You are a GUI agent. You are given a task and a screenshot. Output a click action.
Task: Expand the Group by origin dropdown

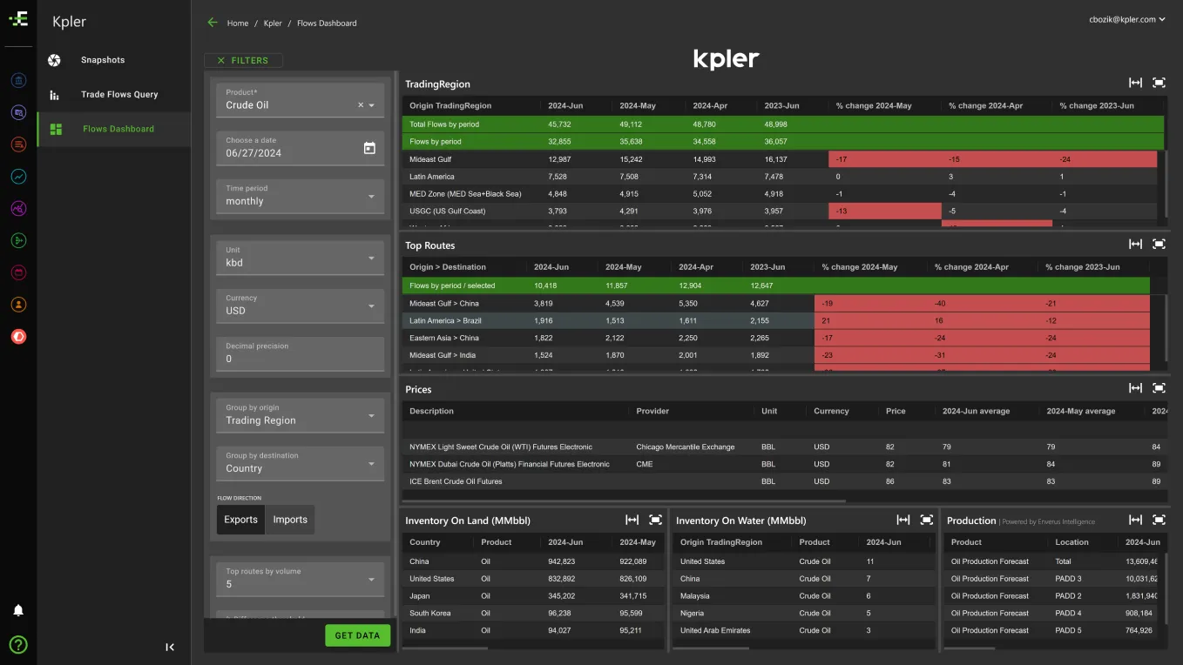(300, 415)
